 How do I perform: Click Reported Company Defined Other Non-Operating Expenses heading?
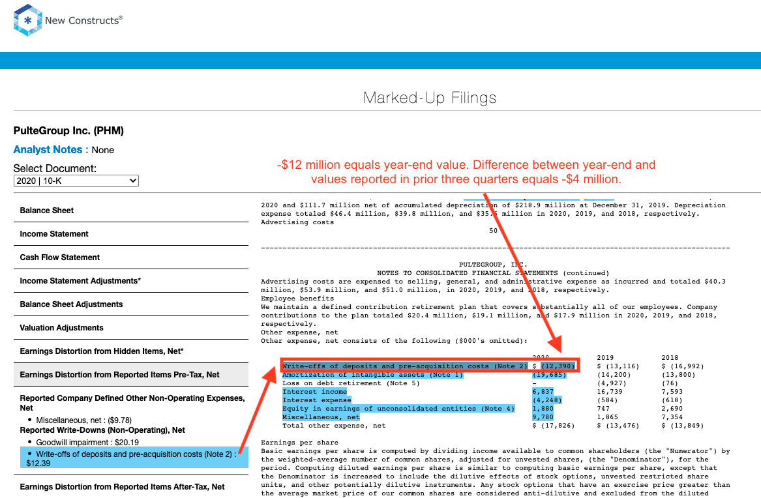tap(132, 403)
